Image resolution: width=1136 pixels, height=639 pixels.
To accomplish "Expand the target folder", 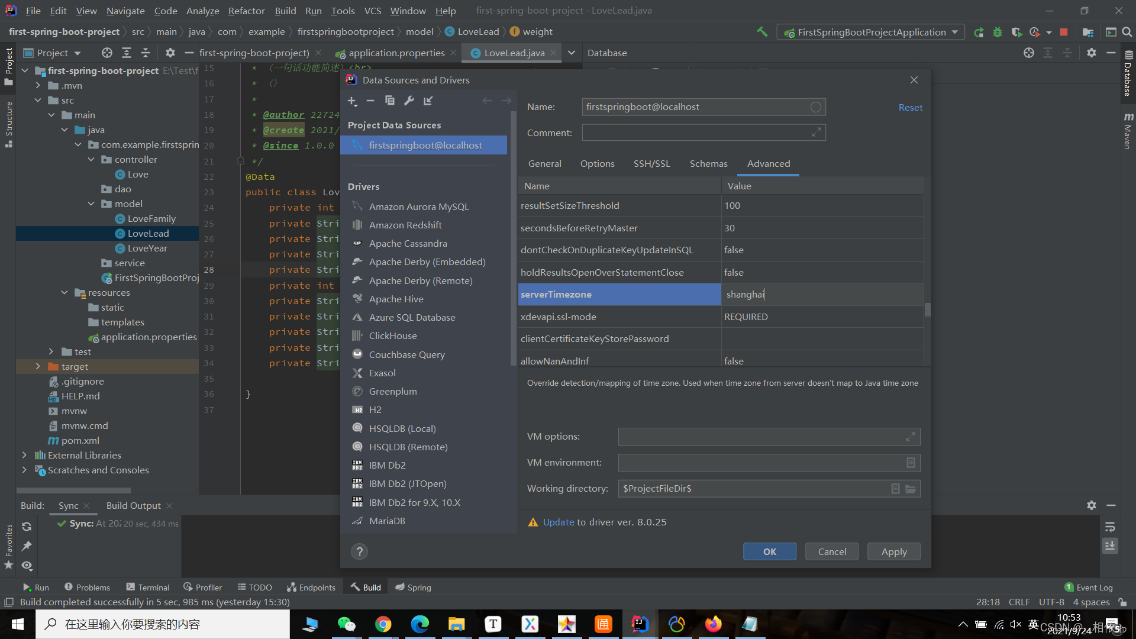I will pos(38,366).
